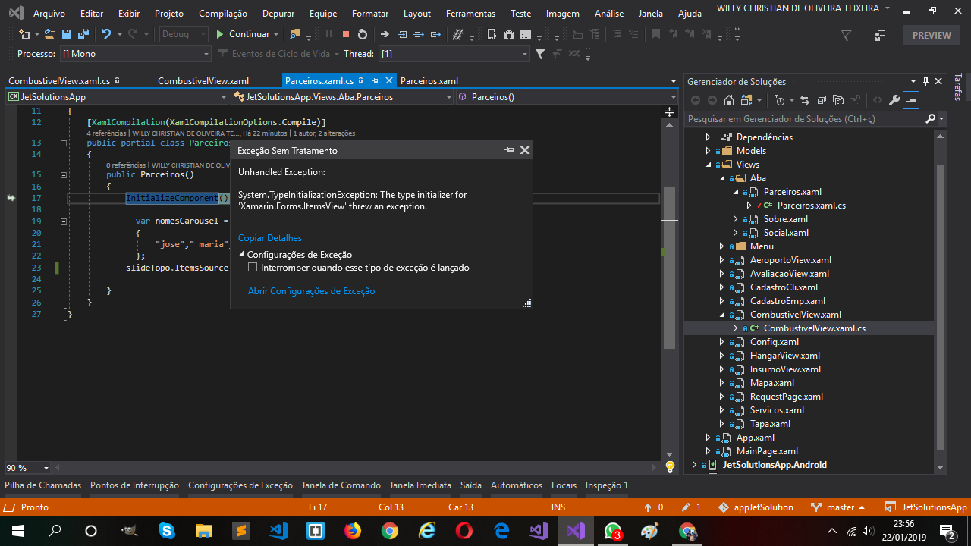Open Skype from the Windows taskbar
971x546 pixels.
pos(166,531)
